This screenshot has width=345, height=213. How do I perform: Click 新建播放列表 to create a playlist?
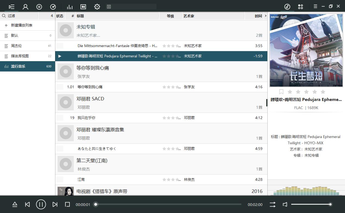pyautogui.click(x=22, y=25)
